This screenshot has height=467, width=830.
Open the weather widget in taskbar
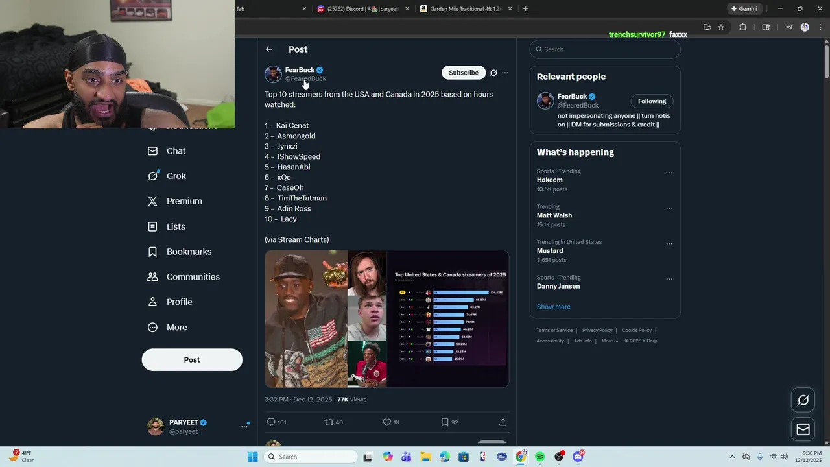tap(21, 457)
